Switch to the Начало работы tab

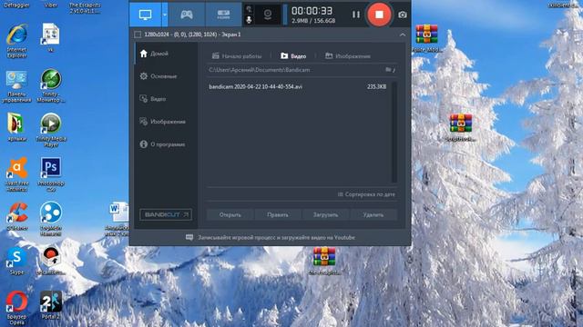click(237, 56)
